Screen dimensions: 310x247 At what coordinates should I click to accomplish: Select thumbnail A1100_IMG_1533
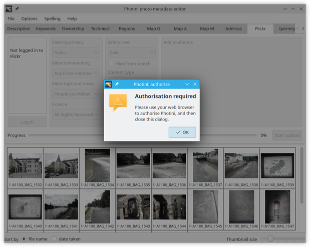point(61,168)
